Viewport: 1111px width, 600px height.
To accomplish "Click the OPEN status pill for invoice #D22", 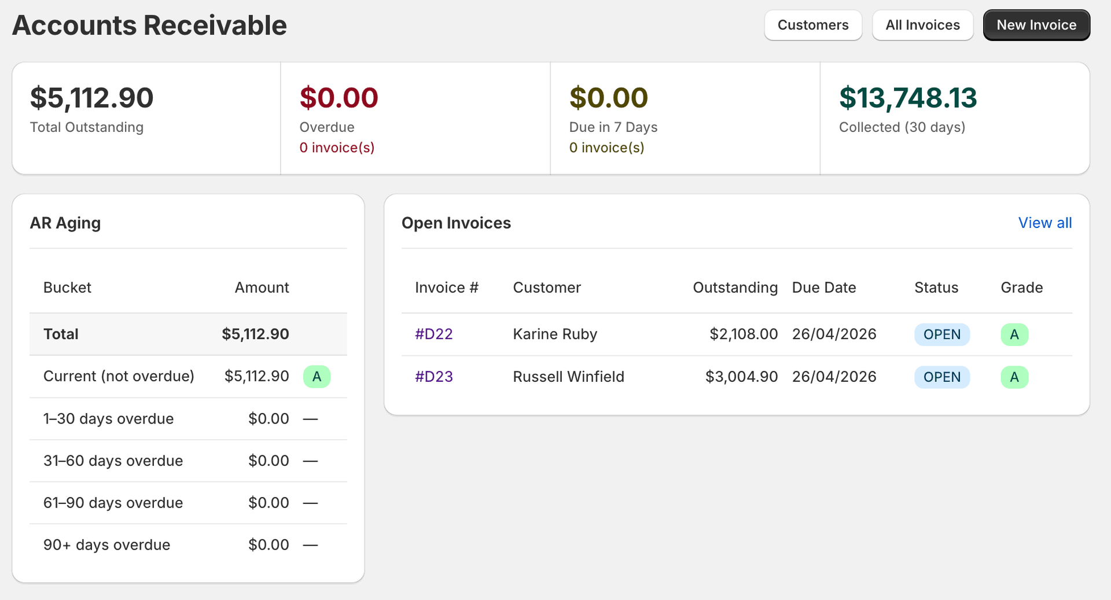I will pos(941,334).
